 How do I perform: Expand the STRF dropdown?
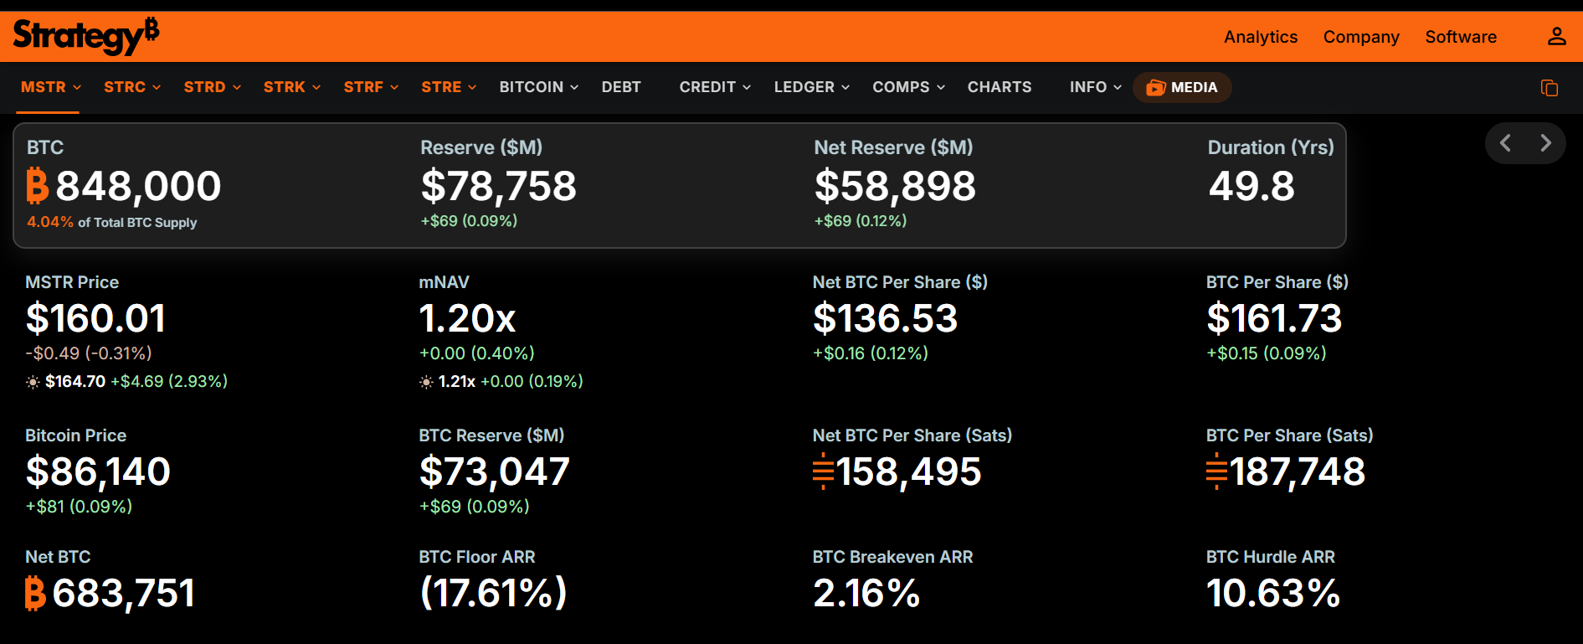[x=371, y=87]
